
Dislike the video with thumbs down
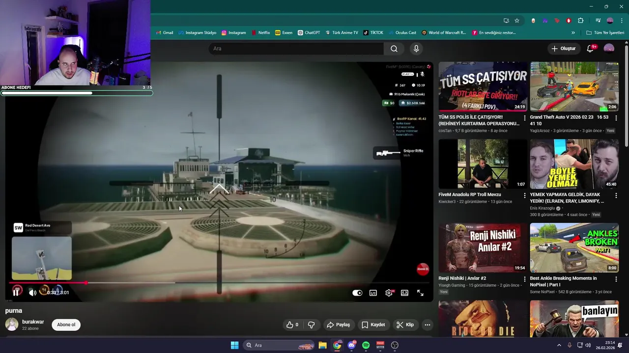click(x=311, y=325)
